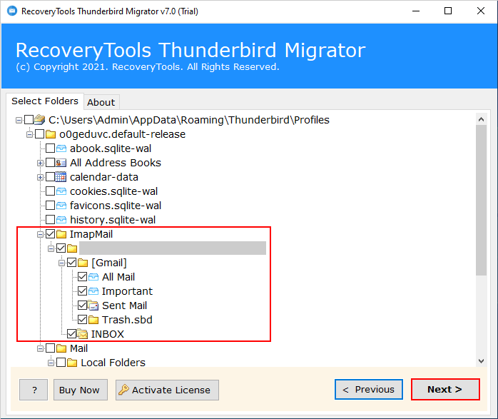Collapse the Profiles root path node
This screenshot has width=498, height=419.
pos(19,120)
